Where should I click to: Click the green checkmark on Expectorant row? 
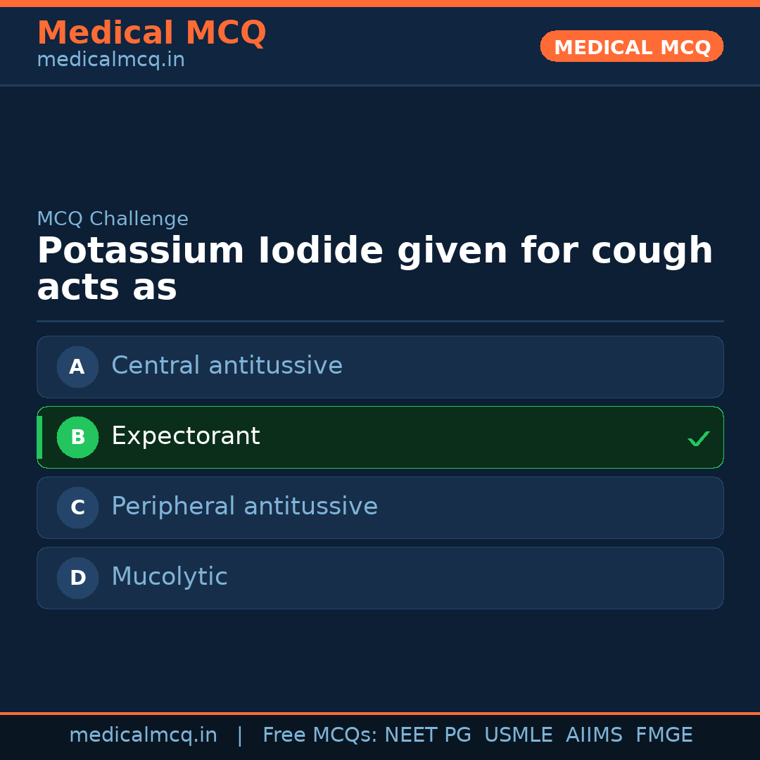point(698,438)
